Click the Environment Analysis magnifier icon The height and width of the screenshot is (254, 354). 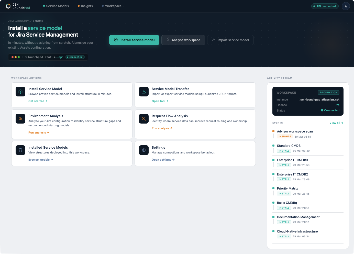20,118
